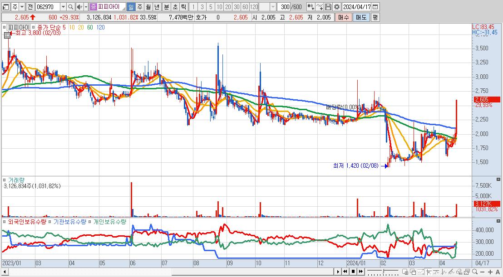The width and height of the screenshot is (503, 277).
Task: Open the chart layout icon at toolbar start
Action: (6, 7)
